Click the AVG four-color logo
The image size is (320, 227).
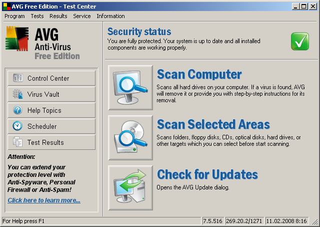(x=17, y=39)
